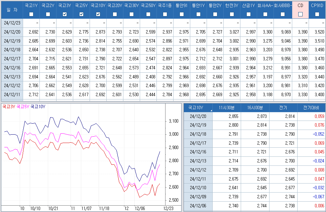The height and width of the screenshot is (212, 326).
Task: Click the 전기대비 column header
Action: [311, 108]
